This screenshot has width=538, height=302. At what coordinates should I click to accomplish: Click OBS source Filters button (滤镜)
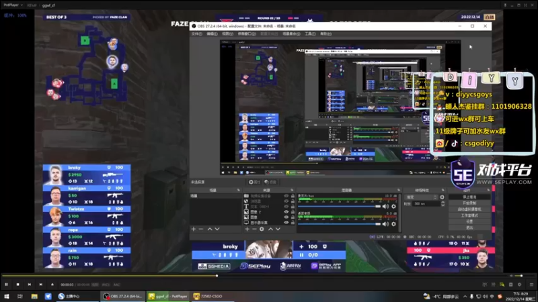pos(270,182)
